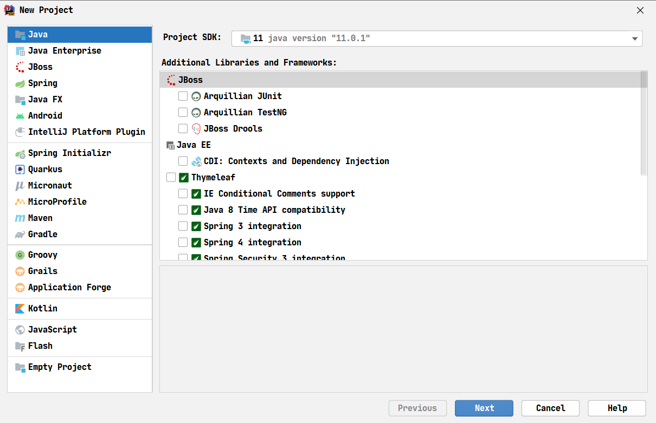
Task: Select the Maven icon
Action: click(20, 218)
